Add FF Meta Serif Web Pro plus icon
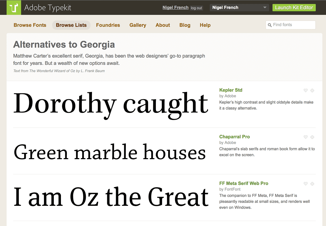This screenshot has height=226, width=326. tap(312, 184)
